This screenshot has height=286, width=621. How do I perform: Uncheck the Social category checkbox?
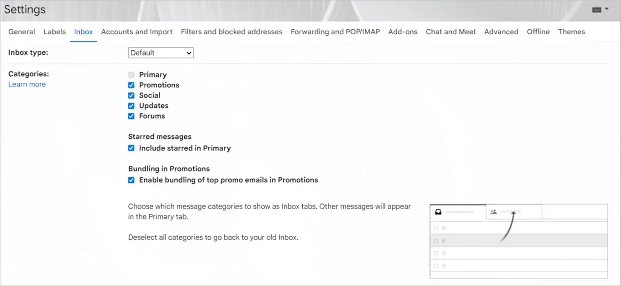(131, 95)
